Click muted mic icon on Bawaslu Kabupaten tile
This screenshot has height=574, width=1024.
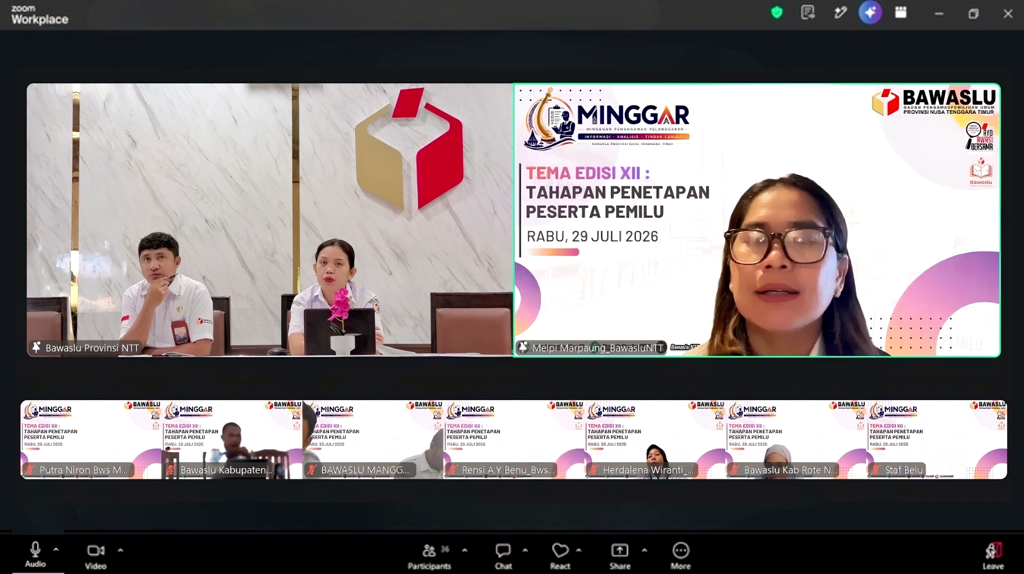[x=171, y=470]
